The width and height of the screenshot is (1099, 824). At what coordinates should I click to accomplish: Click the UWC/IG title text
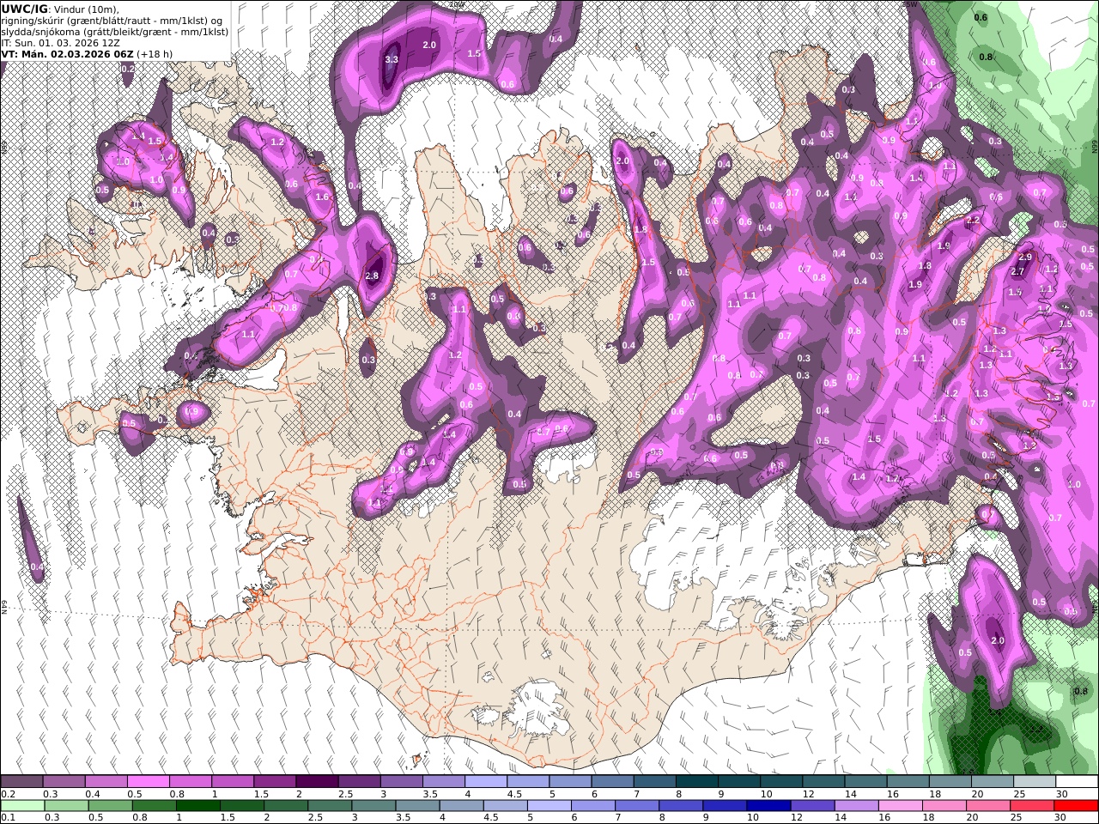(x=25, y=9)
